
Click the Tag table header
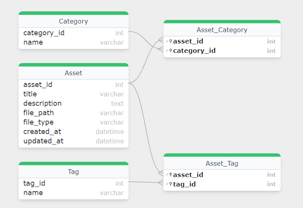74,172
